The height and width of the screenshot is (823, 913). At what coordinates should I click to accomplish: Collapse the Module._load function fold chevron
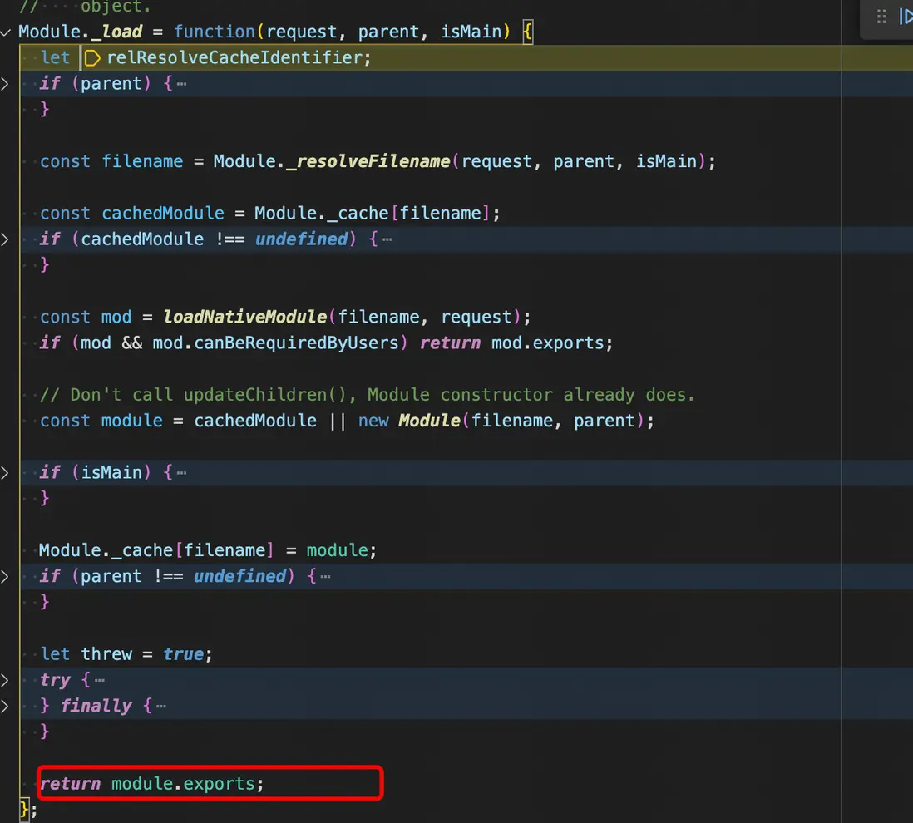click(5, 32)
